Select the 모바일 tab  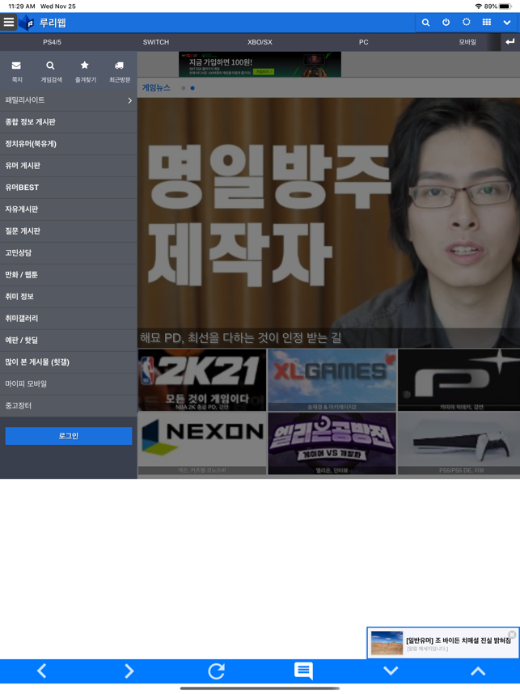(467, 42)
